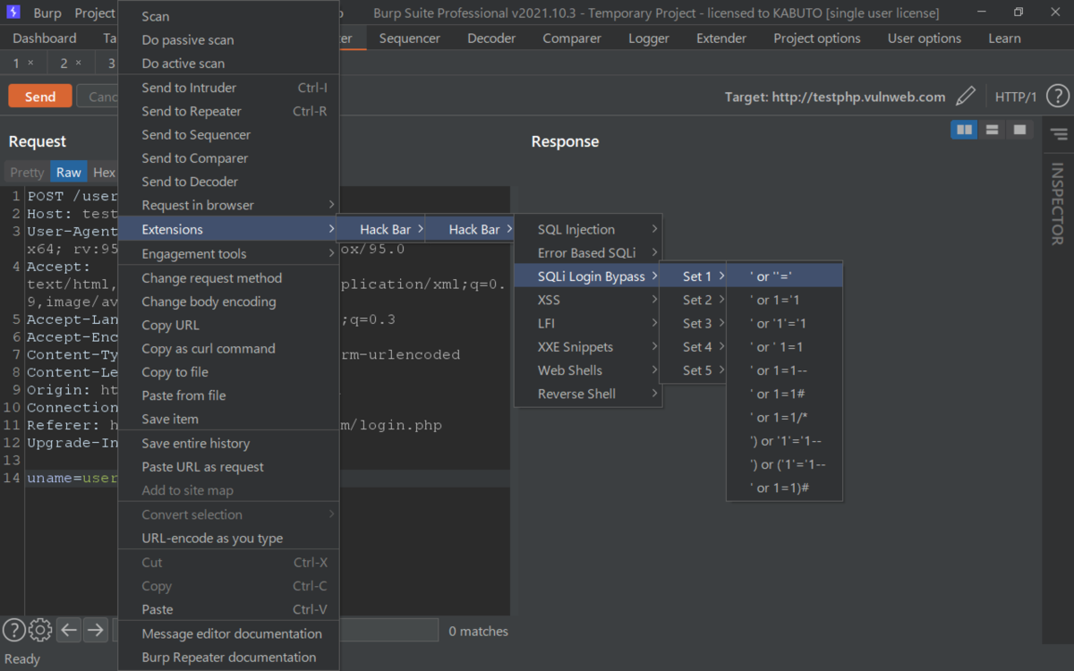Choose Send to Repeater

point(228,111)
